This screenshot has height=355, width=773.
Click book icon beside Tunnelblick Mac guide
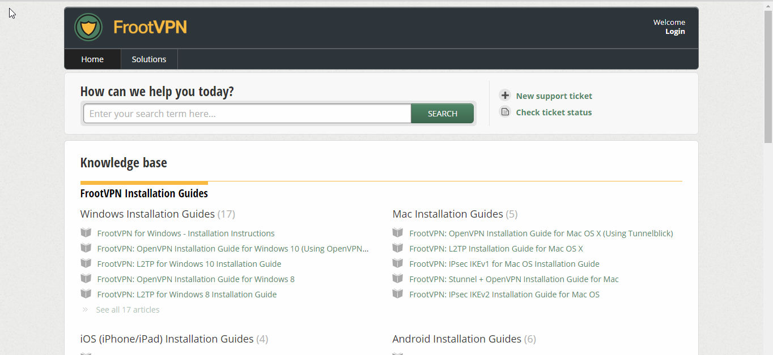pos(398,233)
